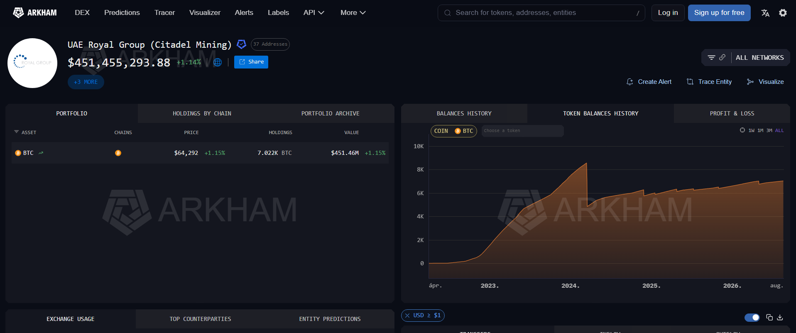Go to Predictions page
The height and width of the screenshot is (333, 796).
coord(122,13)
